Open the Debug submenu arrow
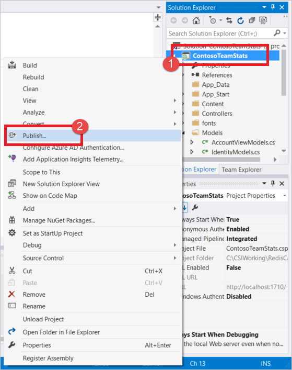Screen dimensions: 292x370 click(x=175, y=245)
